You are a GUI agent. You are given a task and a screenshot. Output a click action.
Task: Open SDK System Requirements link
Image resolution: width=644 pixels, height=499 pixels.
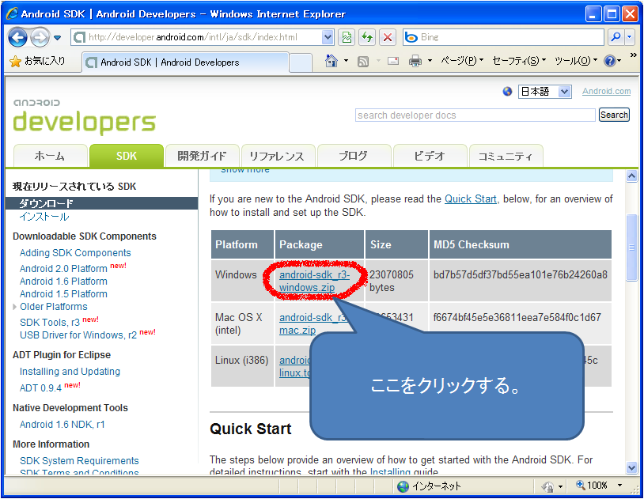point(79,461)
